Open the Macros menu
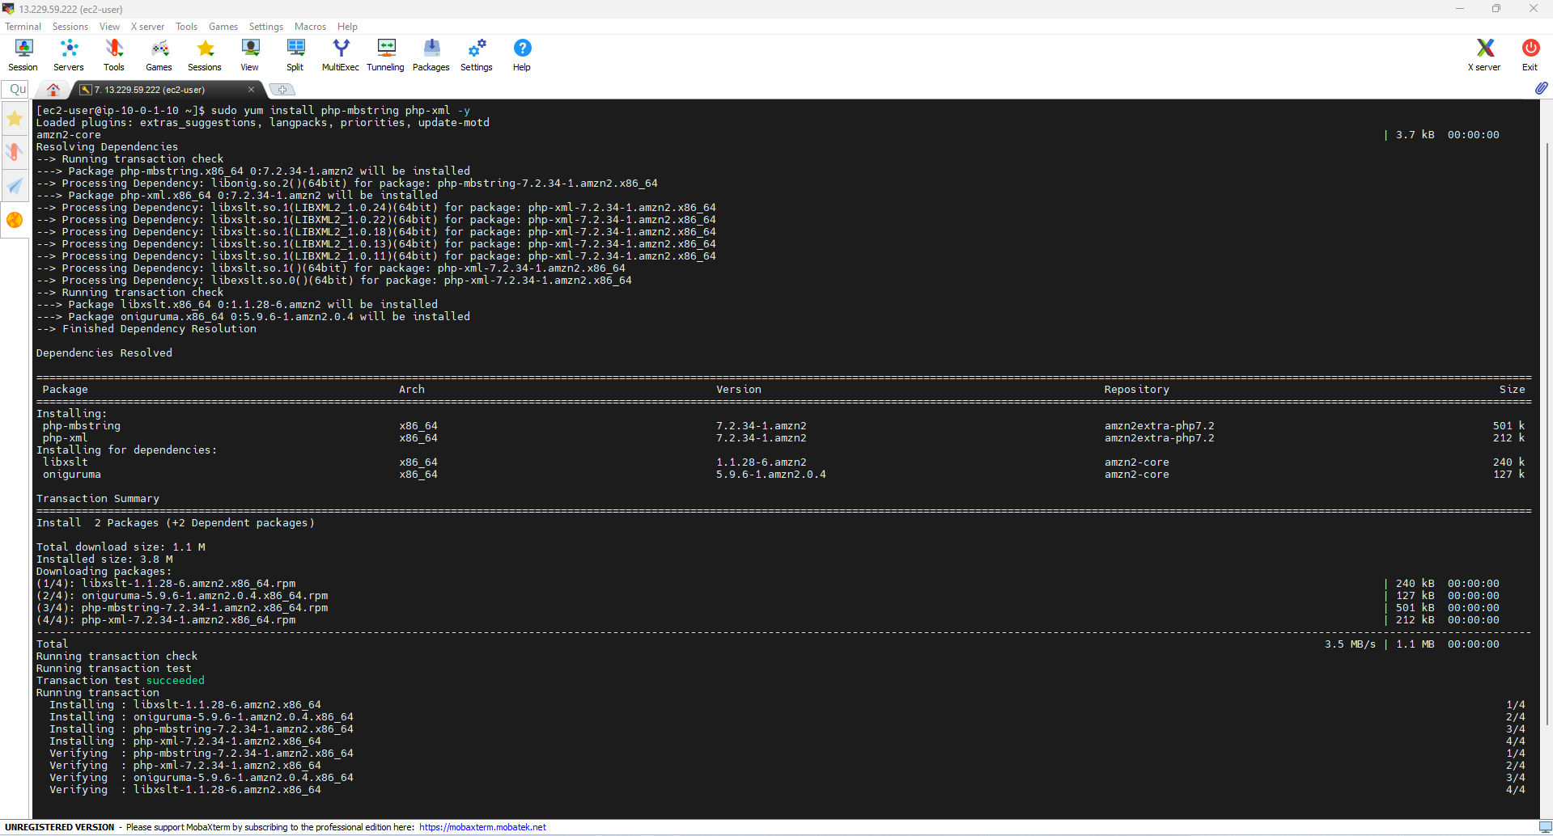 pos(310,27)
